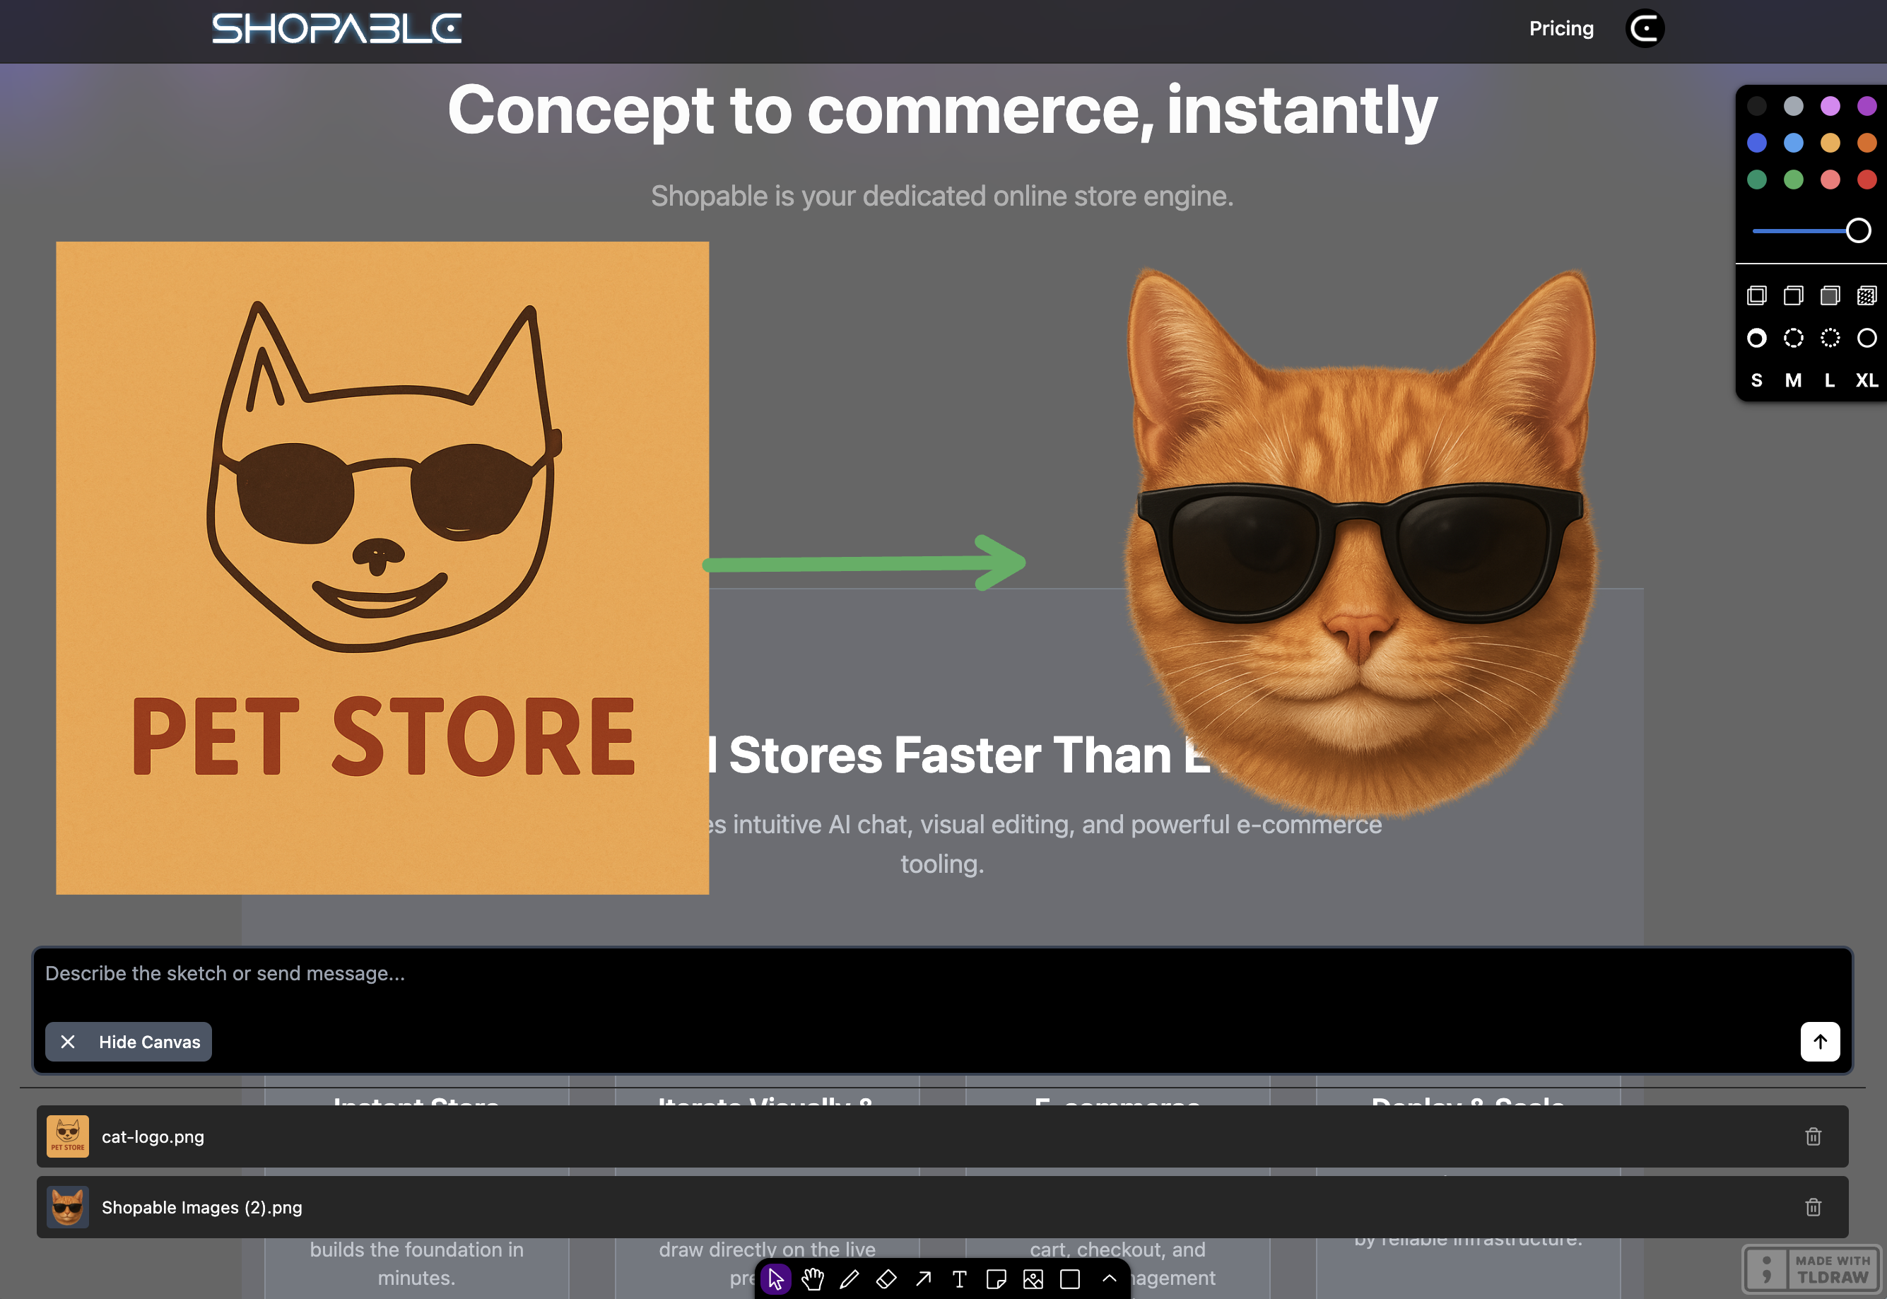1887x1299 pixels.
Task: Set stroke size to XL
Action: coord(1867,381)
